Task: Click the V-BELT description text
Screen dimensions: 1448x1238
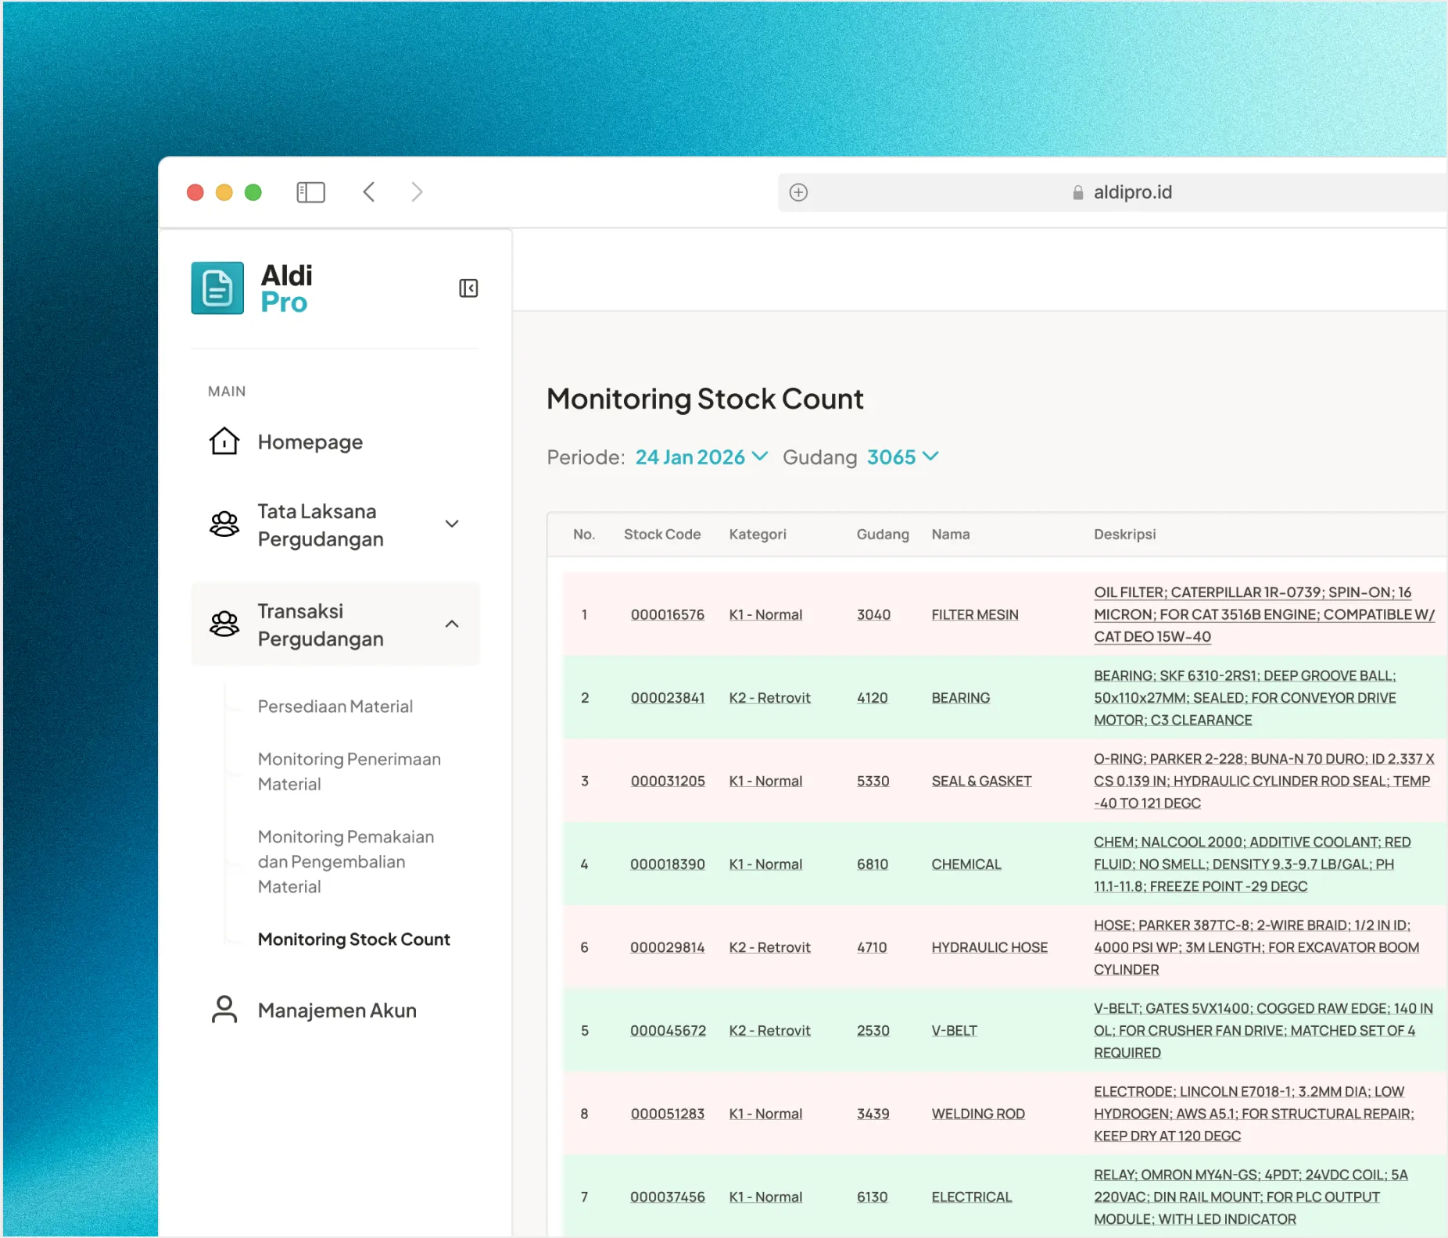Action: click(x=1263, y=1031)
